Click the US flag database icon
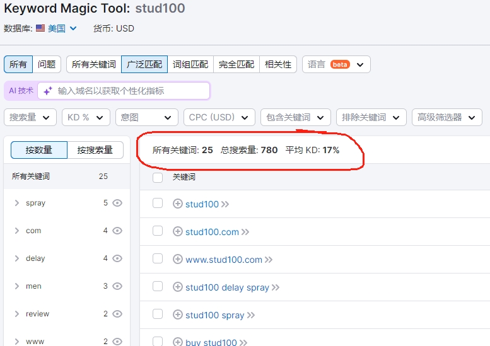 (x=40, y=28)
